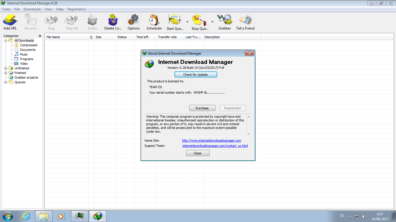This screenshot has width=396, height=222.
Task: Open Start Queue dropdown arrow
Action: (187, 22)
